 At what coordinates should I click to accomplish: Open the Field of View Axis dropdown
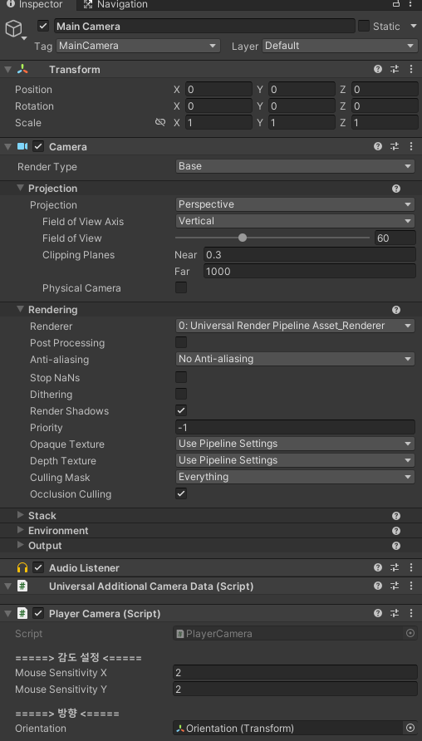point(295,221)
